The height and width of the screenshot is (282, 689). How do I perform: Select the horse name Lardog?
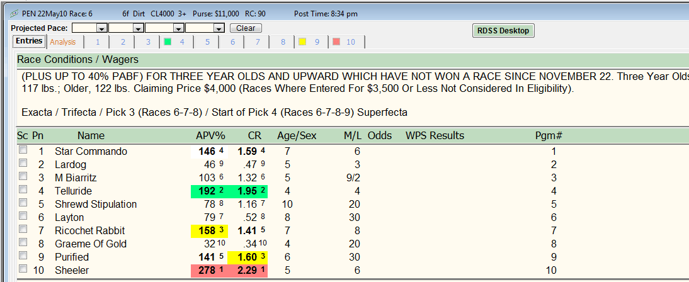(x=71, y=165)
